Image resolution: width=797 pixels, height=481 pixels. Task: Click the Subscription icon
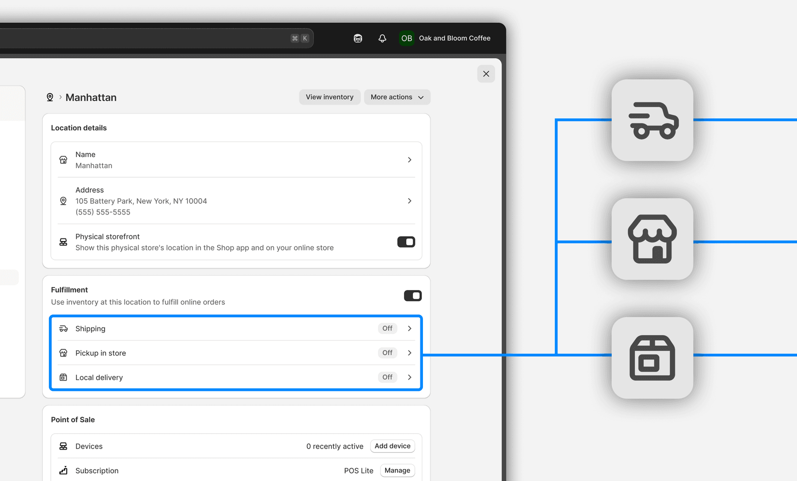[x=63, y=471]
